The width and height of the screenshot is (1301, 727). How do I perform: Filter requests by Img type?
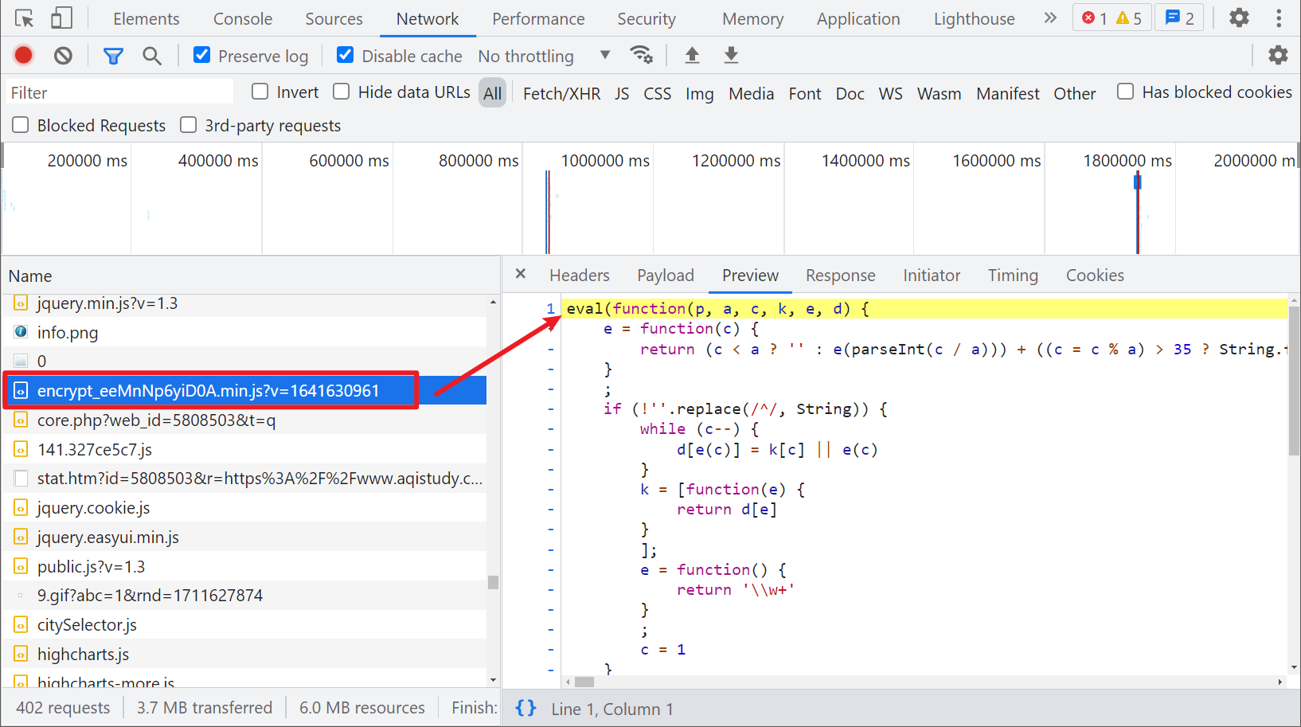699,93
